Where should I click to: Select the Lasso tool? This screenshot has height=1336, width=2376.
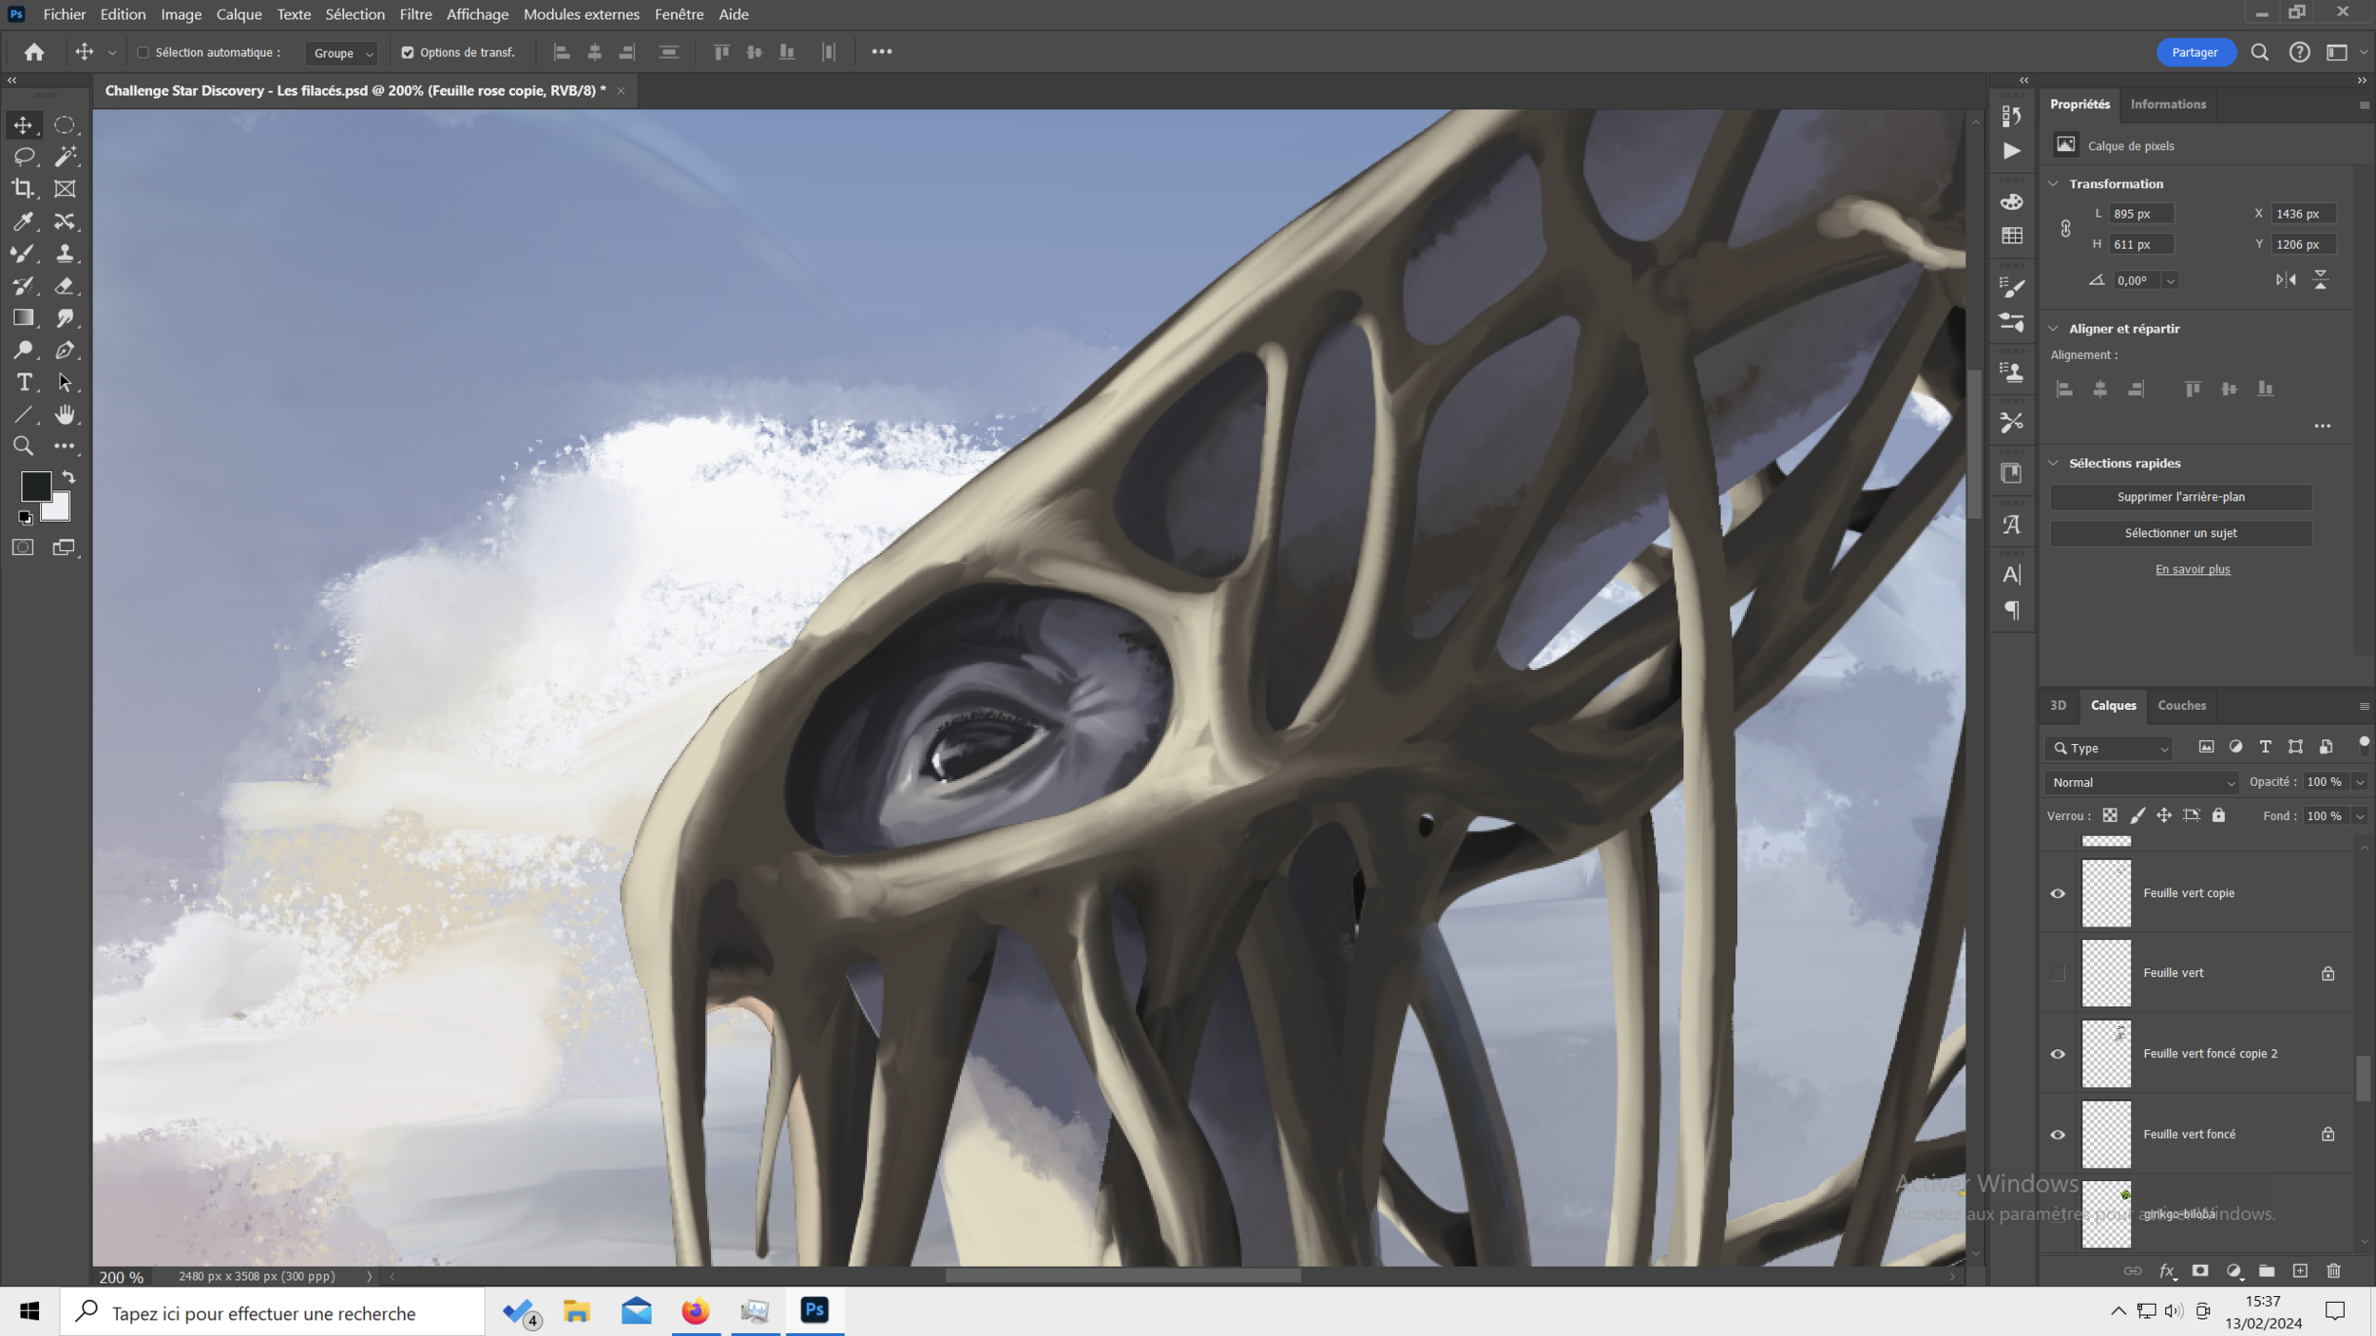24,156
